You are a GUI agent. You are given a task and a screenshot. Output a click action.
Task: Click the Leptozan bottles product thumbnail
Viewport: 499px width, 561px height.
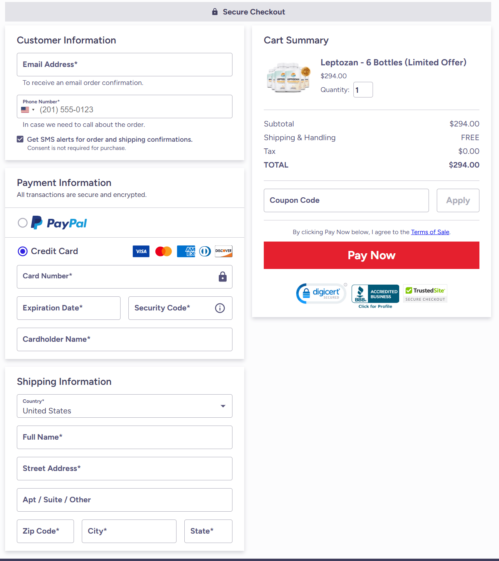289,77
